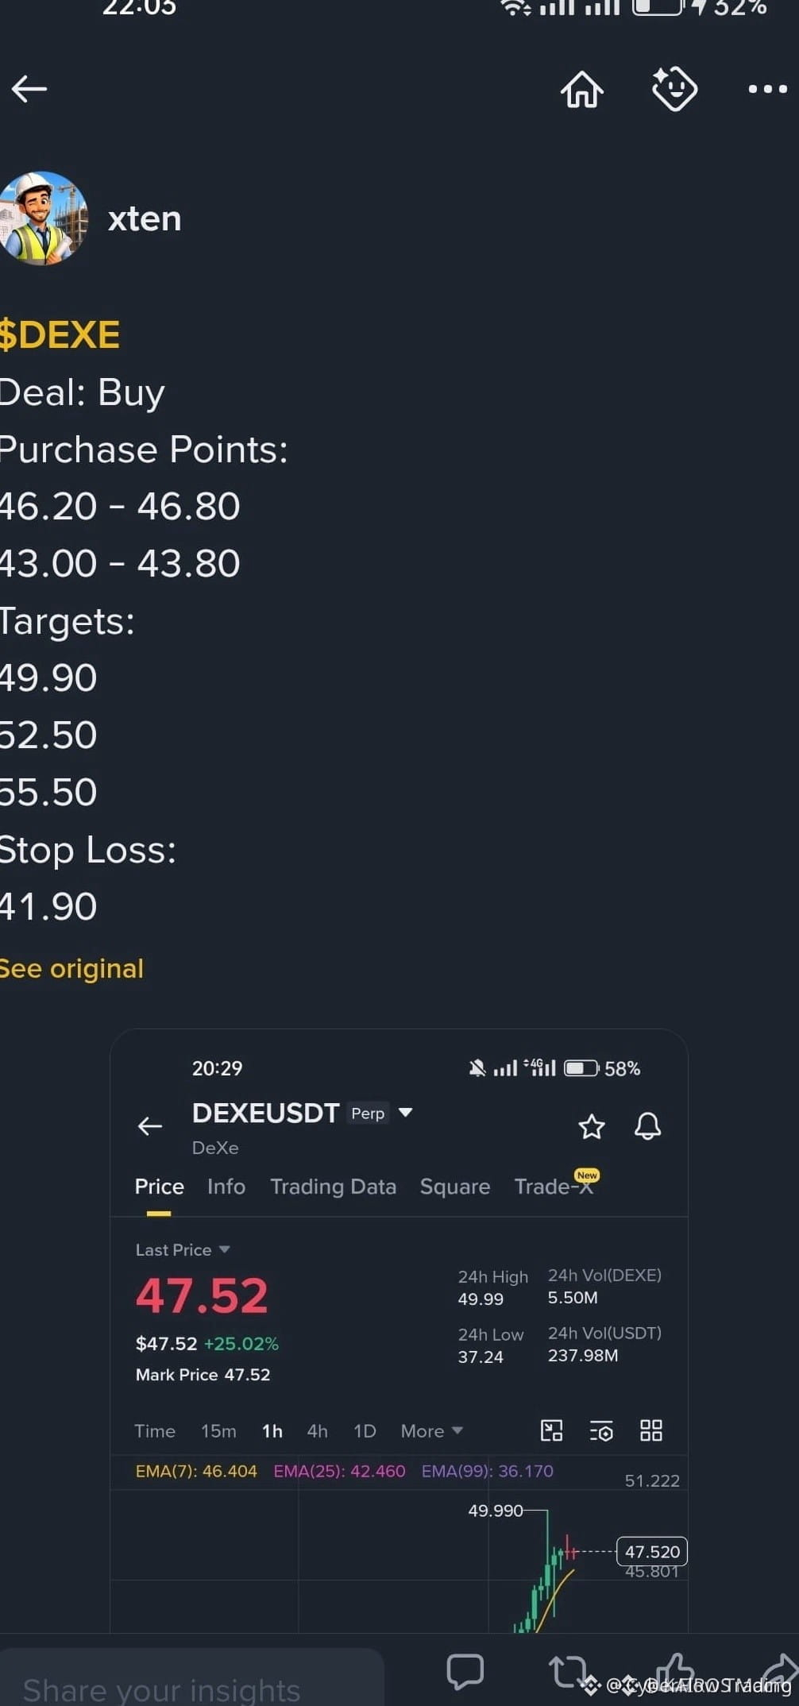Open xten's profile avatar
Image resolution: width=799 pixels, height=1706 pixels.
click(x=43, y=218)
